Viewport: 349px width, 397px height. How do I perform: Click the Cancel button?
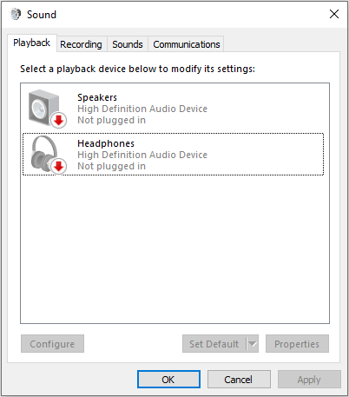click(239, 380)
